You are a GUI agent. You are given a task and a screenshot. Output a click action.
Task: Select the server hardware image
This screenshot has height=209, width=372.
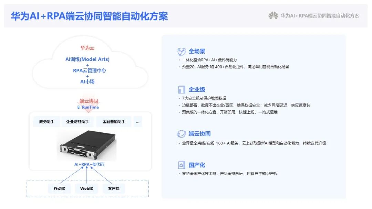click(x=87, y=145)
